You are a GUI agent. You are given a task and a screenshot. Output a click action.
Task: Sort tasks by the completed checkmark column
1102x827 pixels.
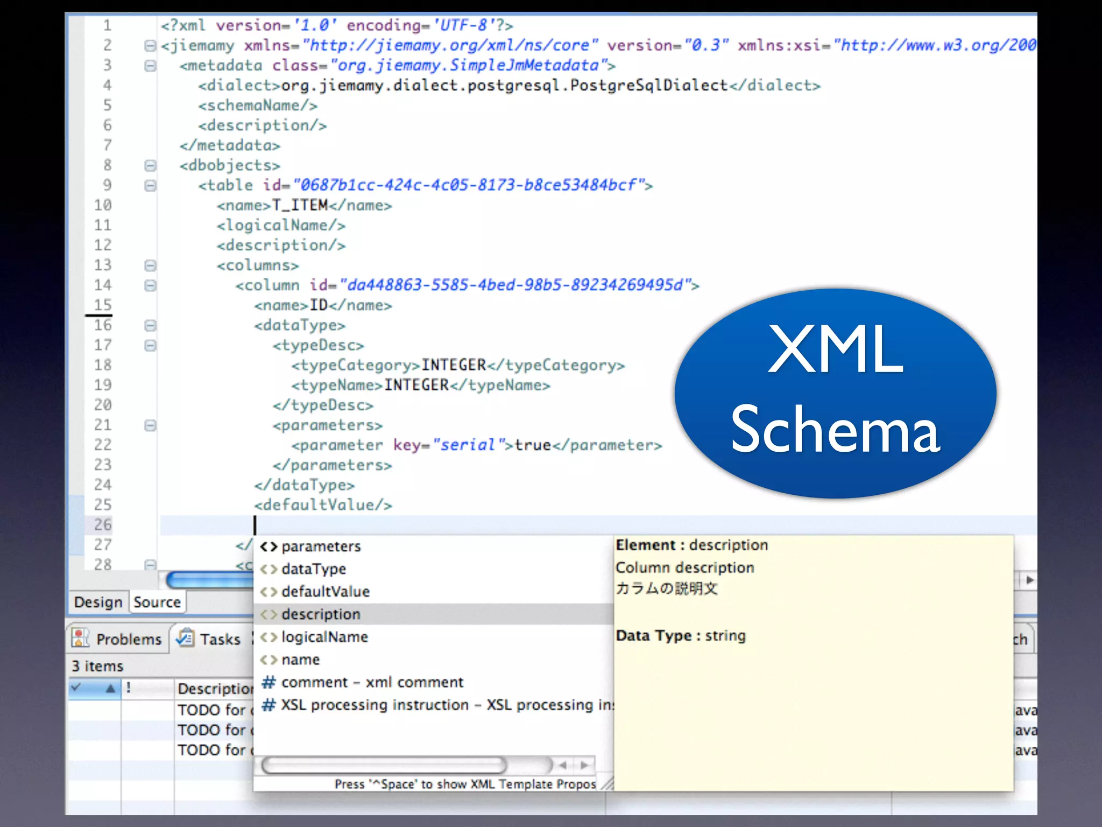tap(94, 688)
